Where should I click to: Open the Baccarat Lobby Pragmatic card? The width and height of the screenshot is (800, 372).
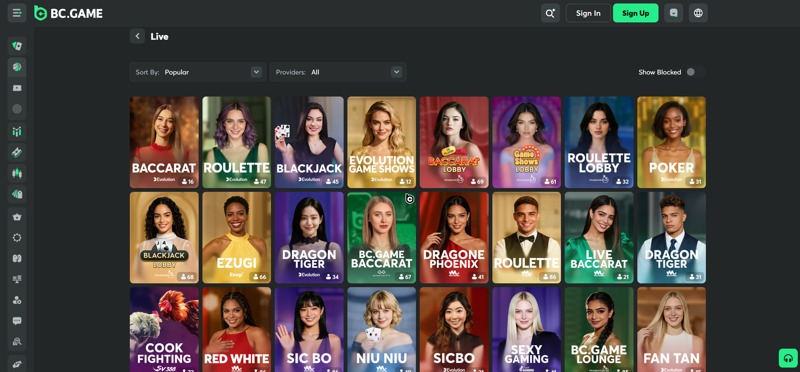pos(454,142)
